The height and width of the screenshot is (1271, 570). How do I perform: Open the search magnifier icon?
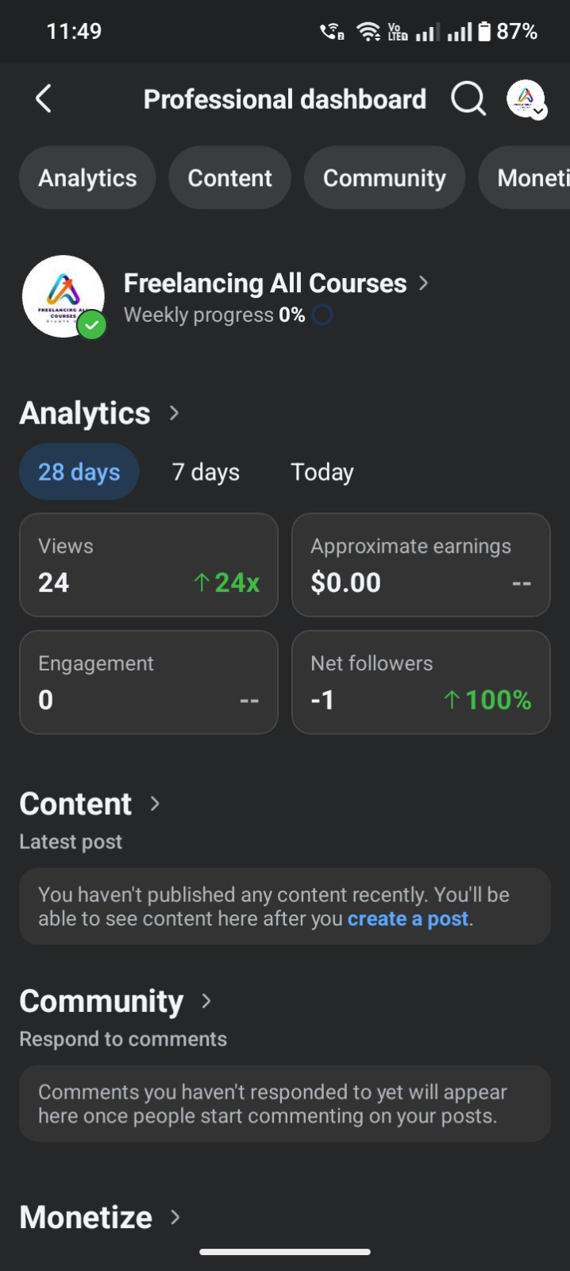pyautogui.click(x=468, y=99)
